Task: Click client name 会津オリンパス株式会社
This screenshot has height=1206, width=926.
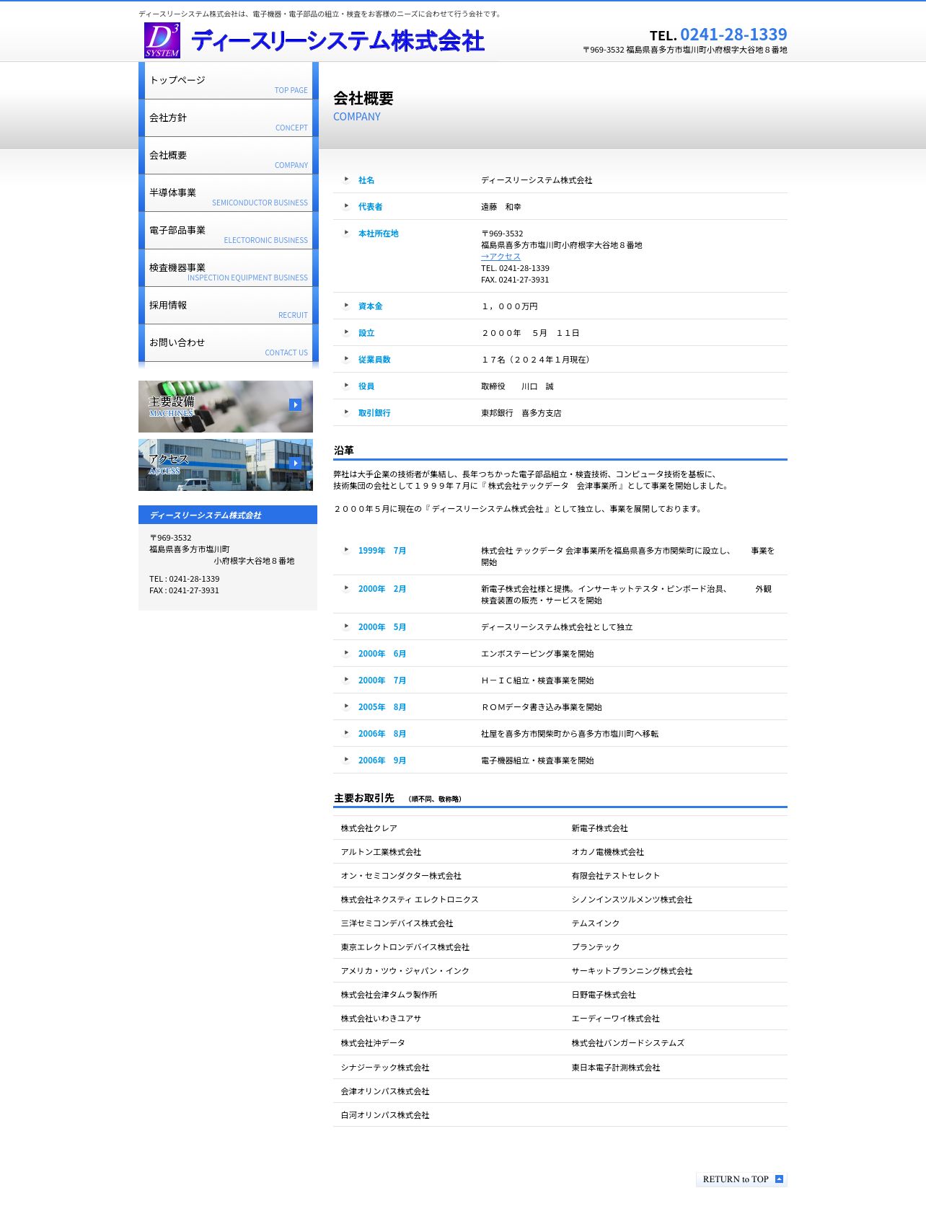Action: coord(385,1091)
